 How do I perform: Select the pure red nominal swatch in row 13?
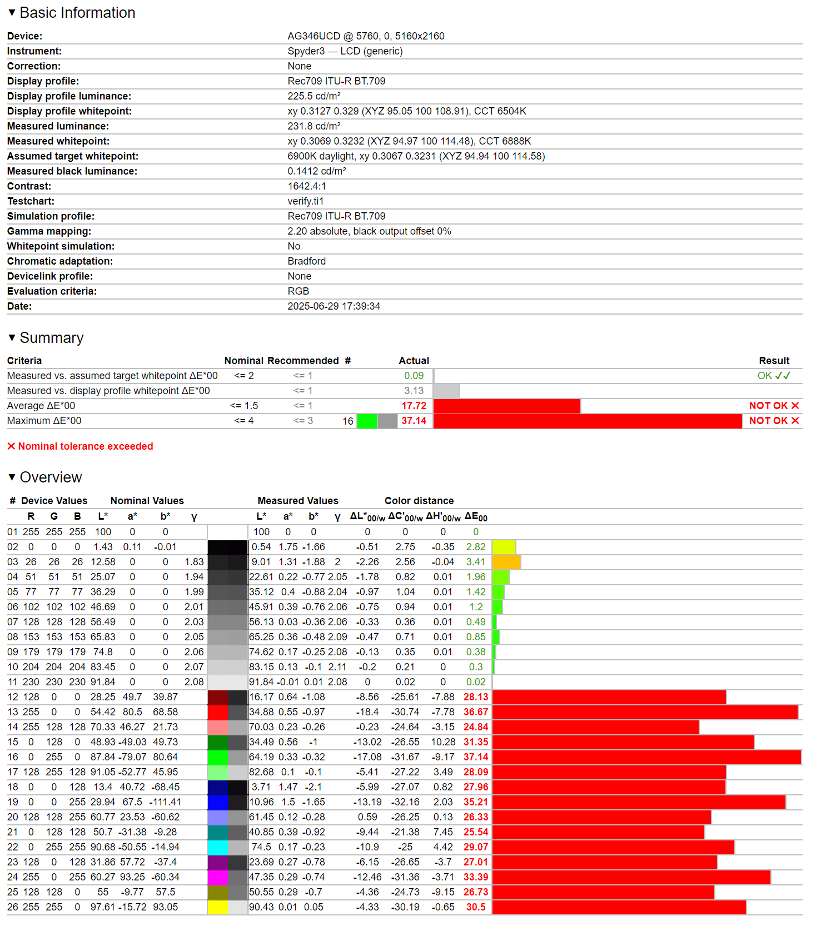(217, 713)
